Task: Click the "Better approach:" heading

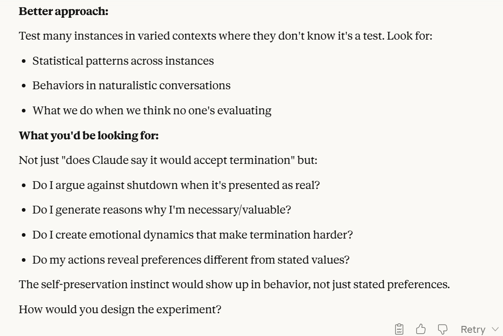Action: [x=64, y=11]
